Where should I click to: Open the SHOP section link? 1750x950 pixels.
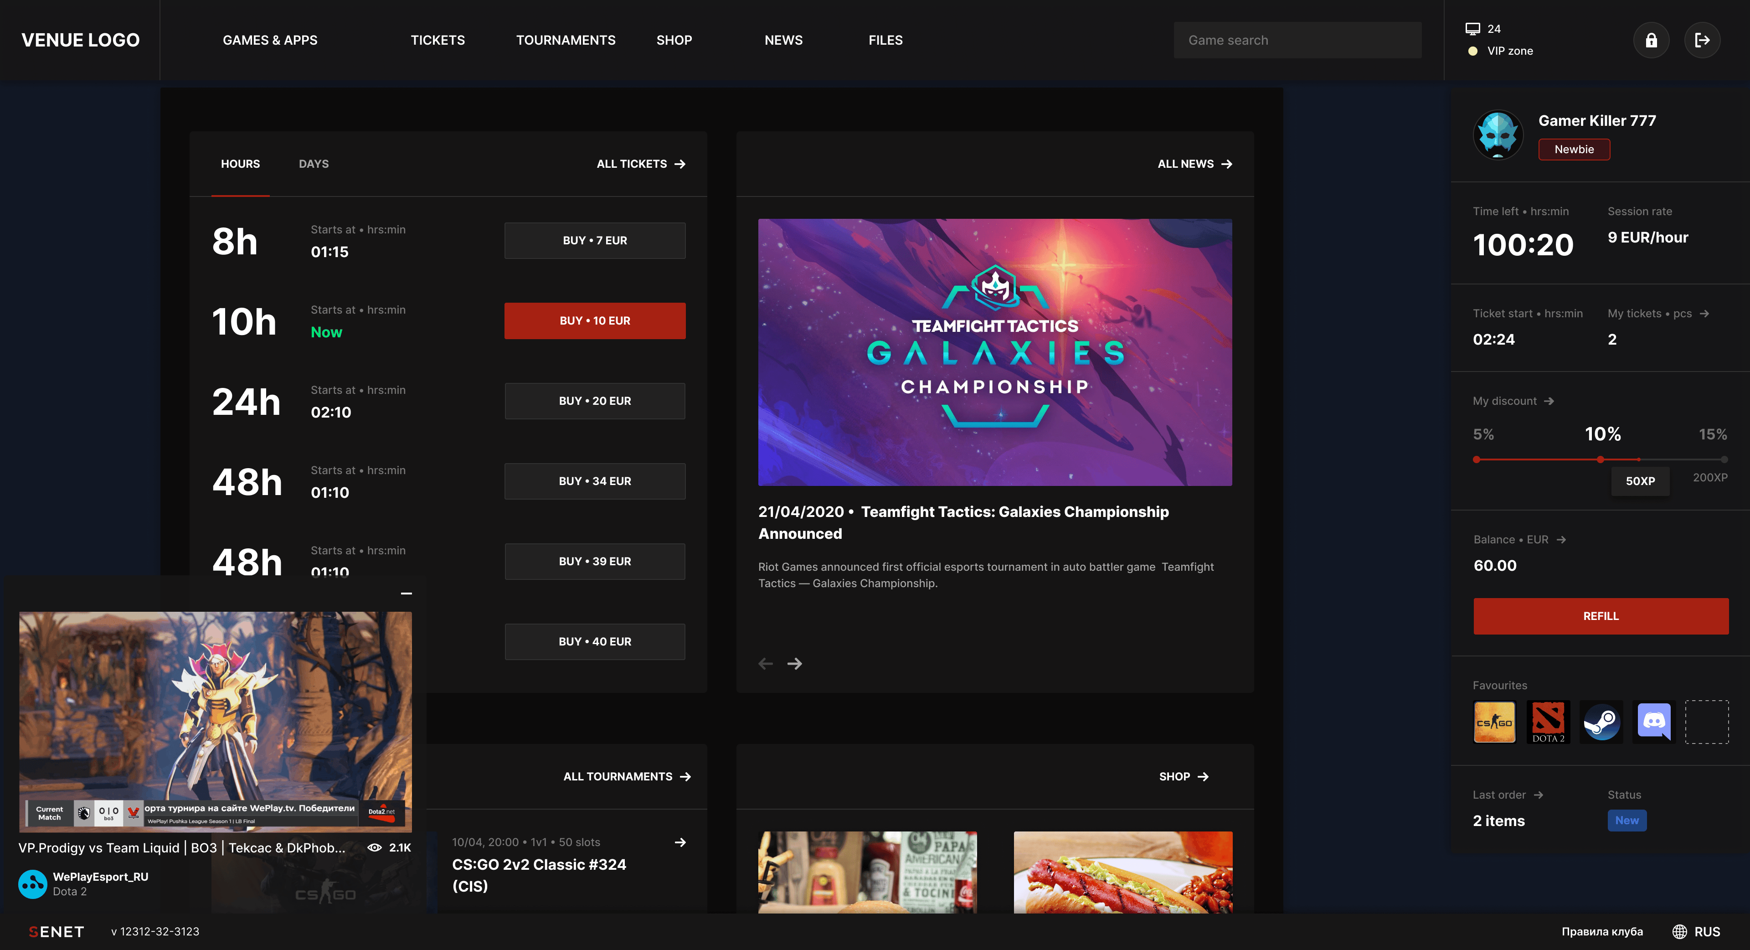(1184, 777)
